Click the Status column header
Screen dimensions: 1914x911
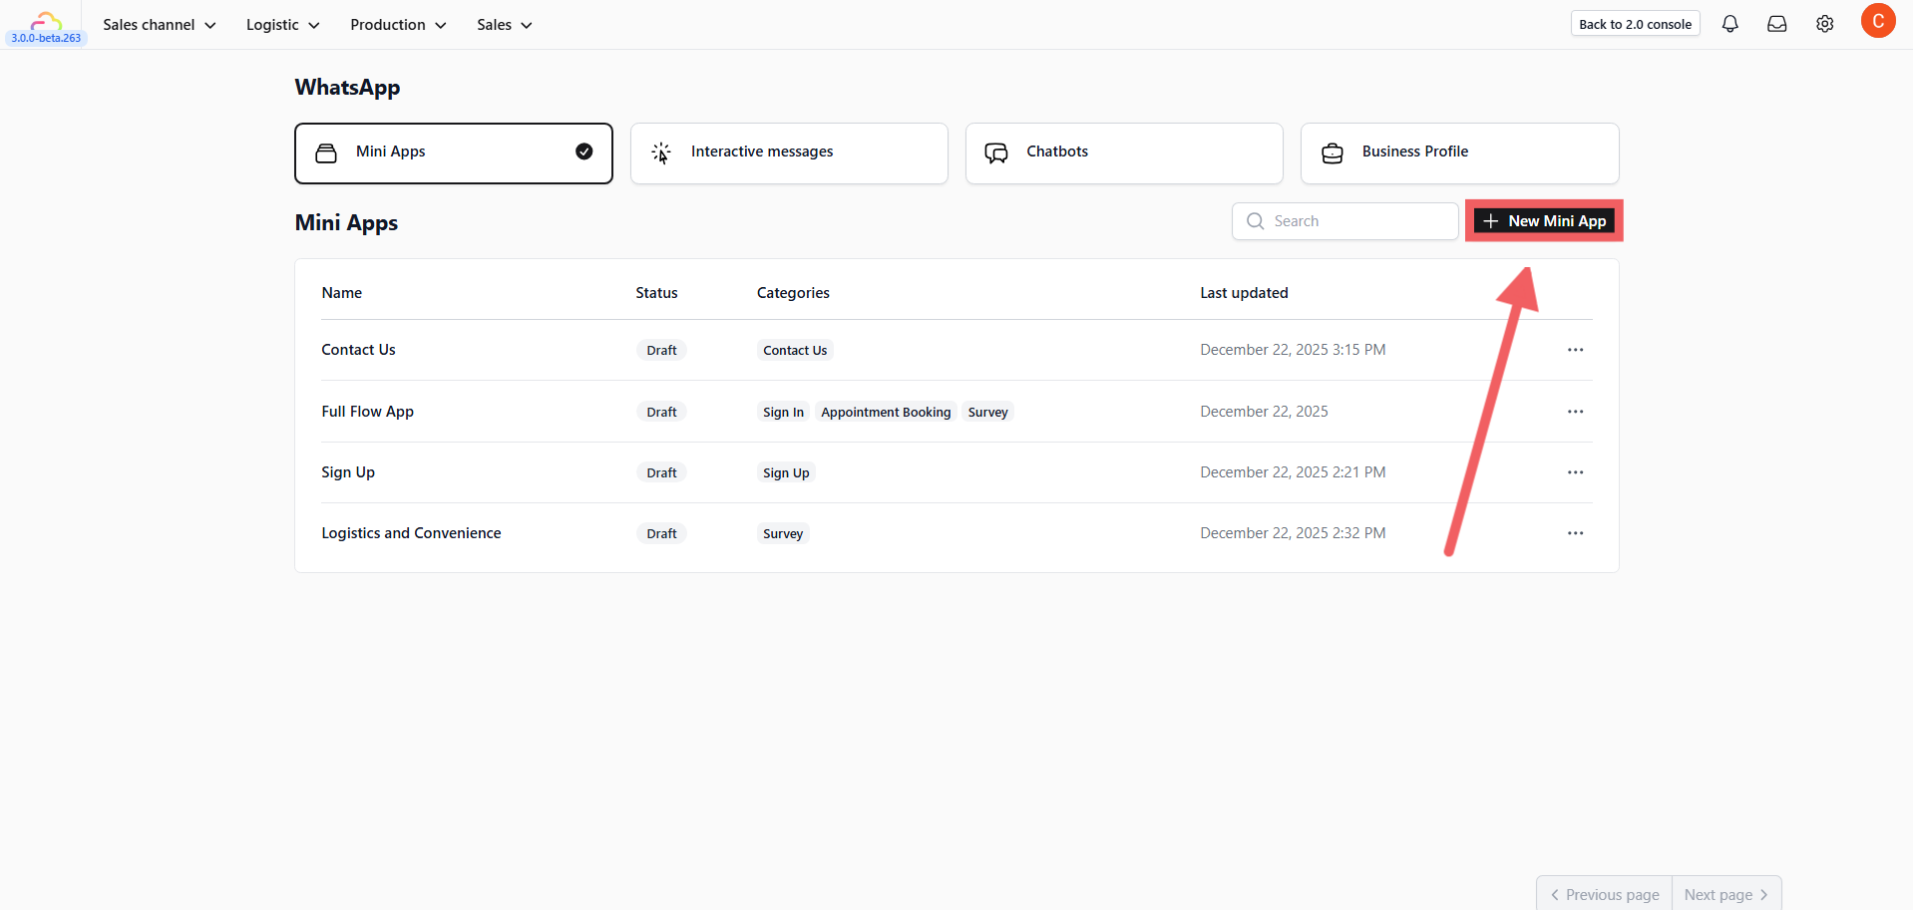click(x=656, y=293)
